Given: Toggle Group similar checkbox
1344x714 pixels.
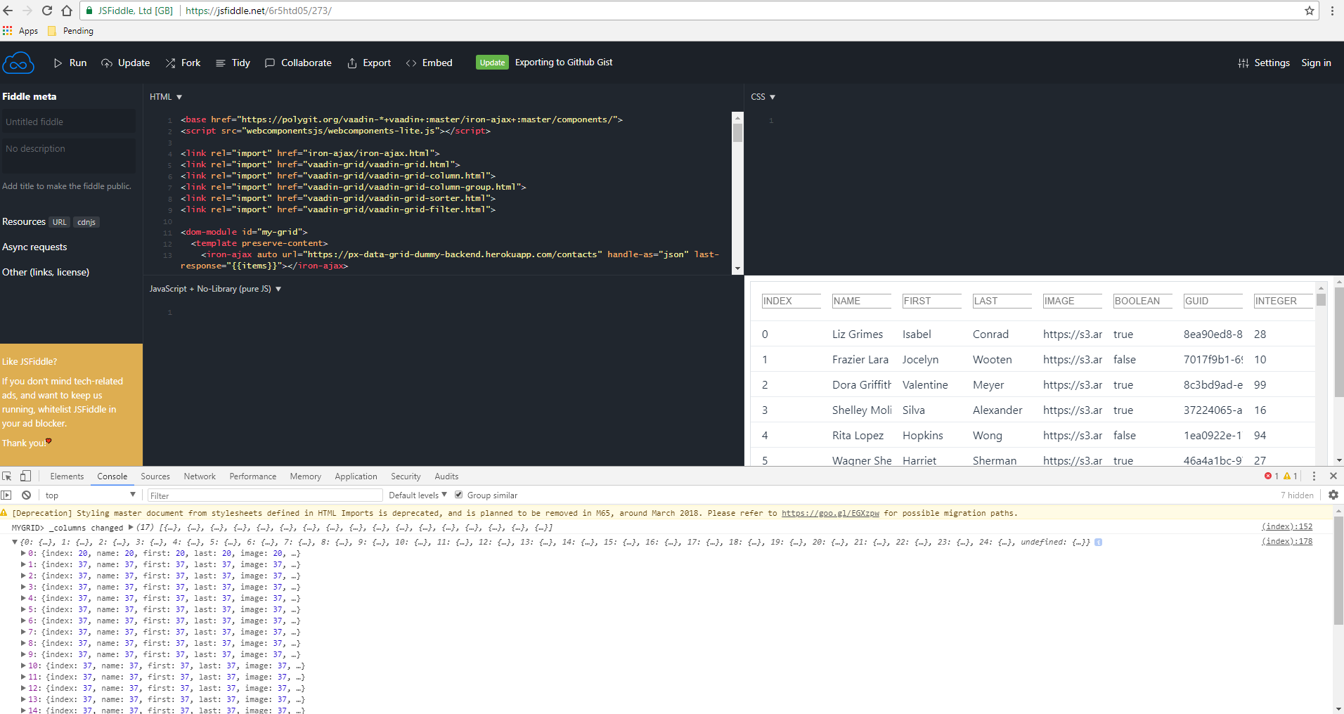Looking at the screenshot, I should point(459,495).
